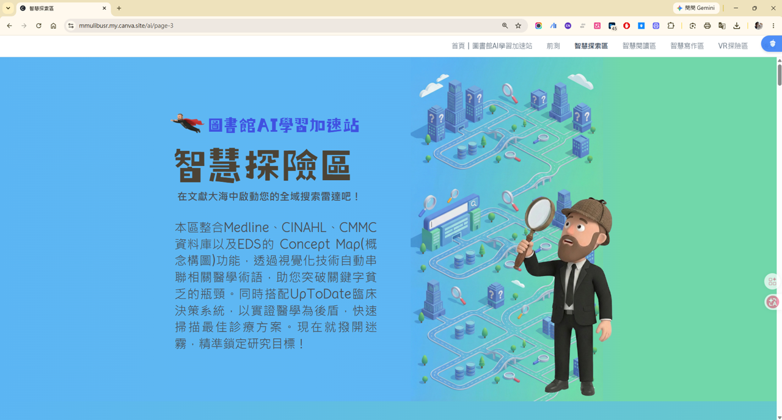Open the blue bar-chart extension

[553, 26]
